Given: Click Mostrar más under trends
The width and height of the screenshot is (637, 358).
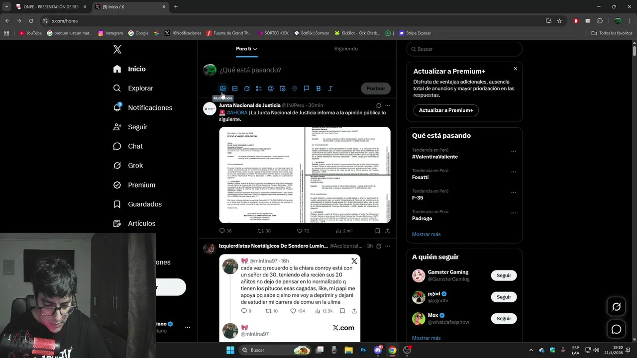Looking at the screenshot, I should (x=426, y=234).
